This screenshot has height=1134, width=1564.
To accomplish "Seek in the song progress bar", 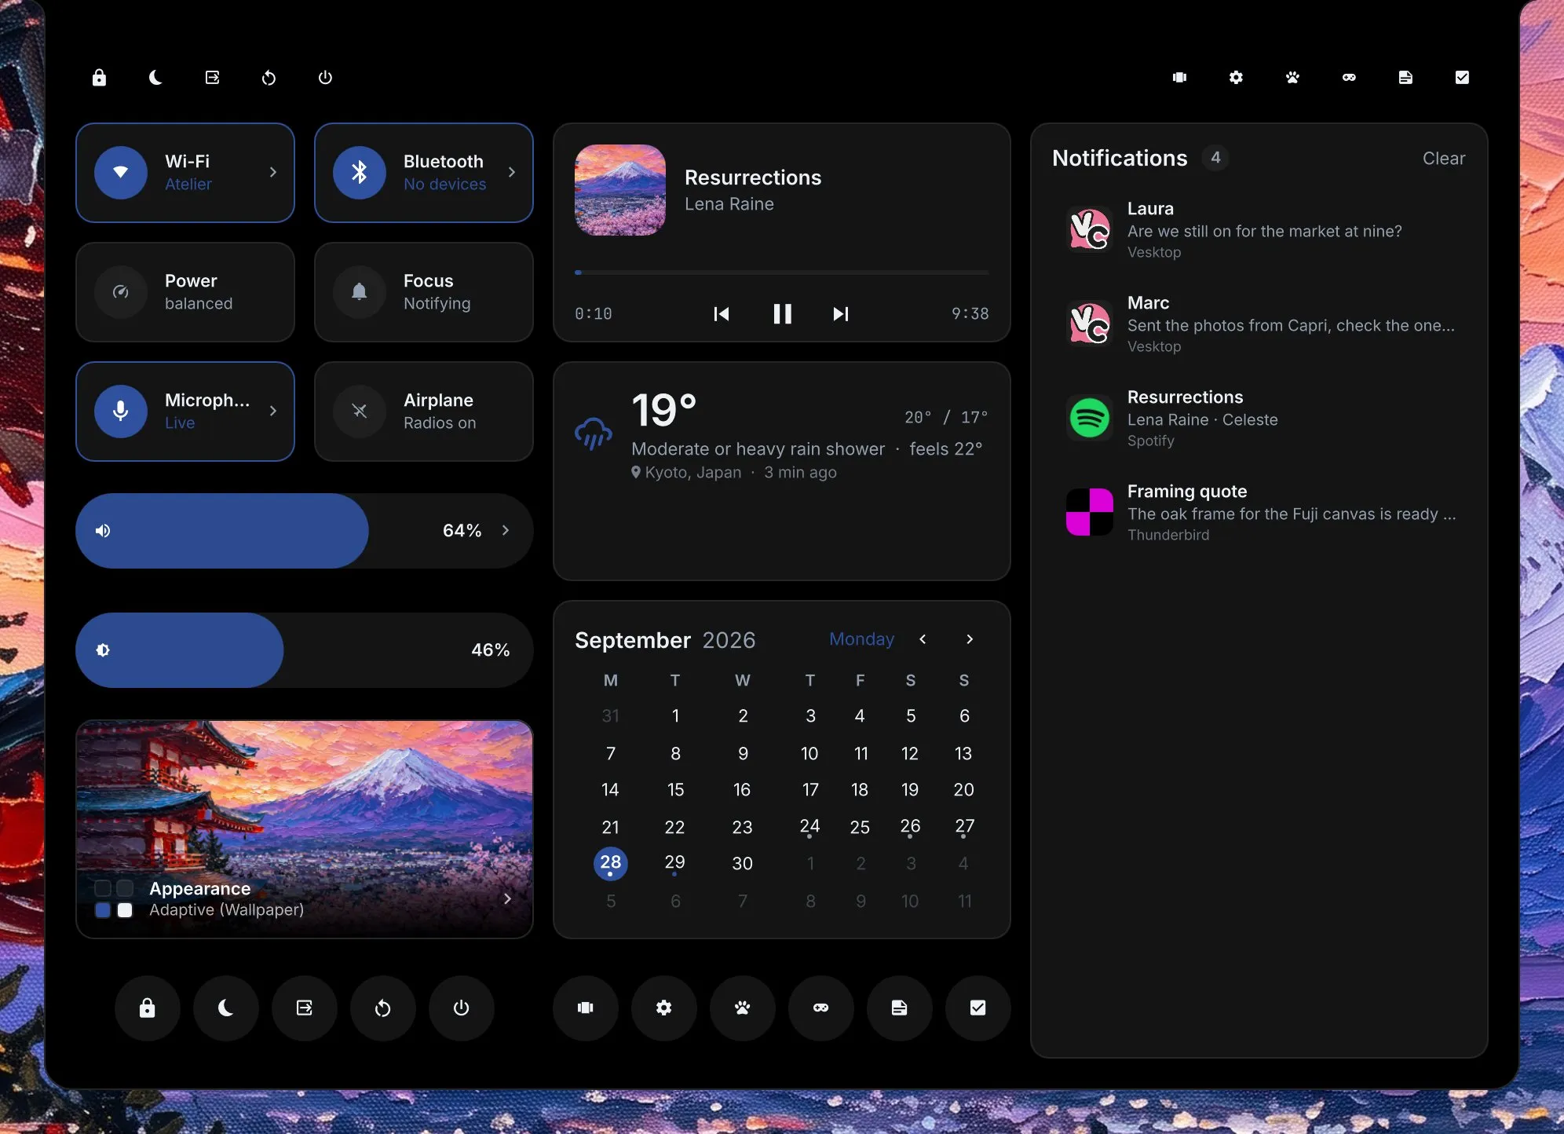I will click(782, 273).
